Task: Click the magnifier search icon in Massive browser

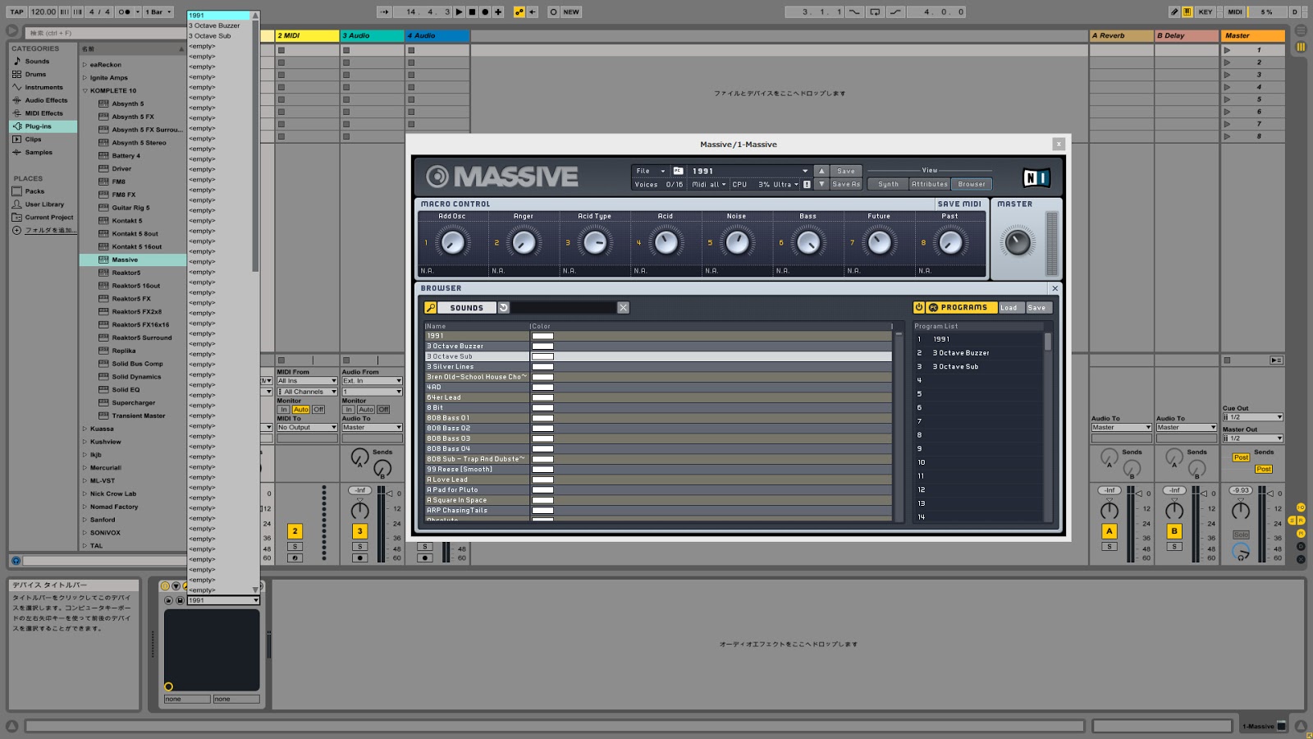Action: click(x=430, y=308)
